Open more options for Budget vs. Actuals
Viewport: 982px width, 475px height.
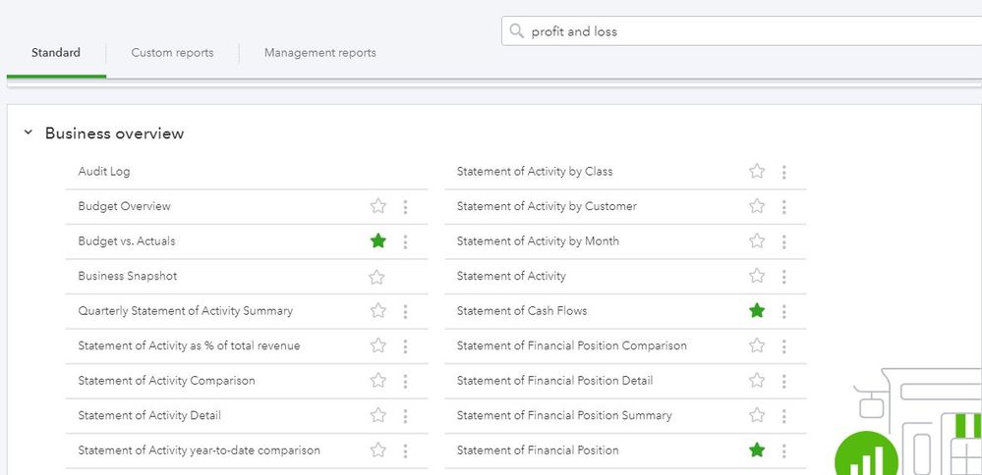[x=405, y=241]
